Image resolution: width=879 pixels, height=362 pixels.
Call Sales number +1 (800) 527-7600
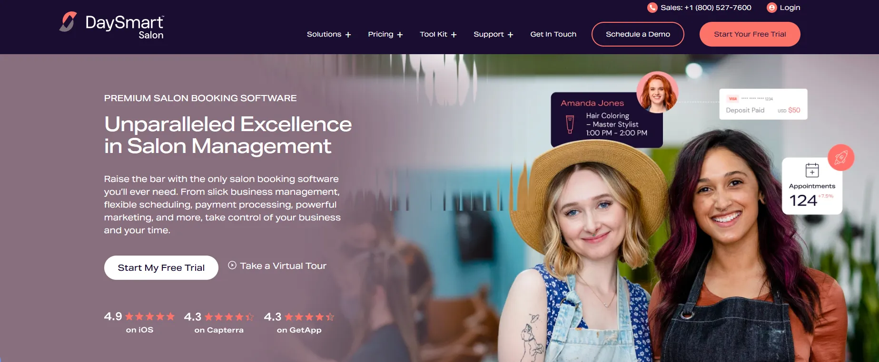706,8
